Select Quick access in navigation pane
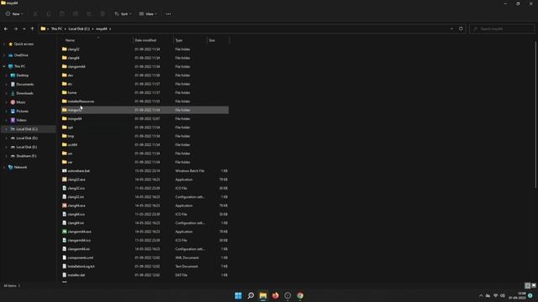The image size is (538, 302). pyautogui.click(x=24, y=44)
